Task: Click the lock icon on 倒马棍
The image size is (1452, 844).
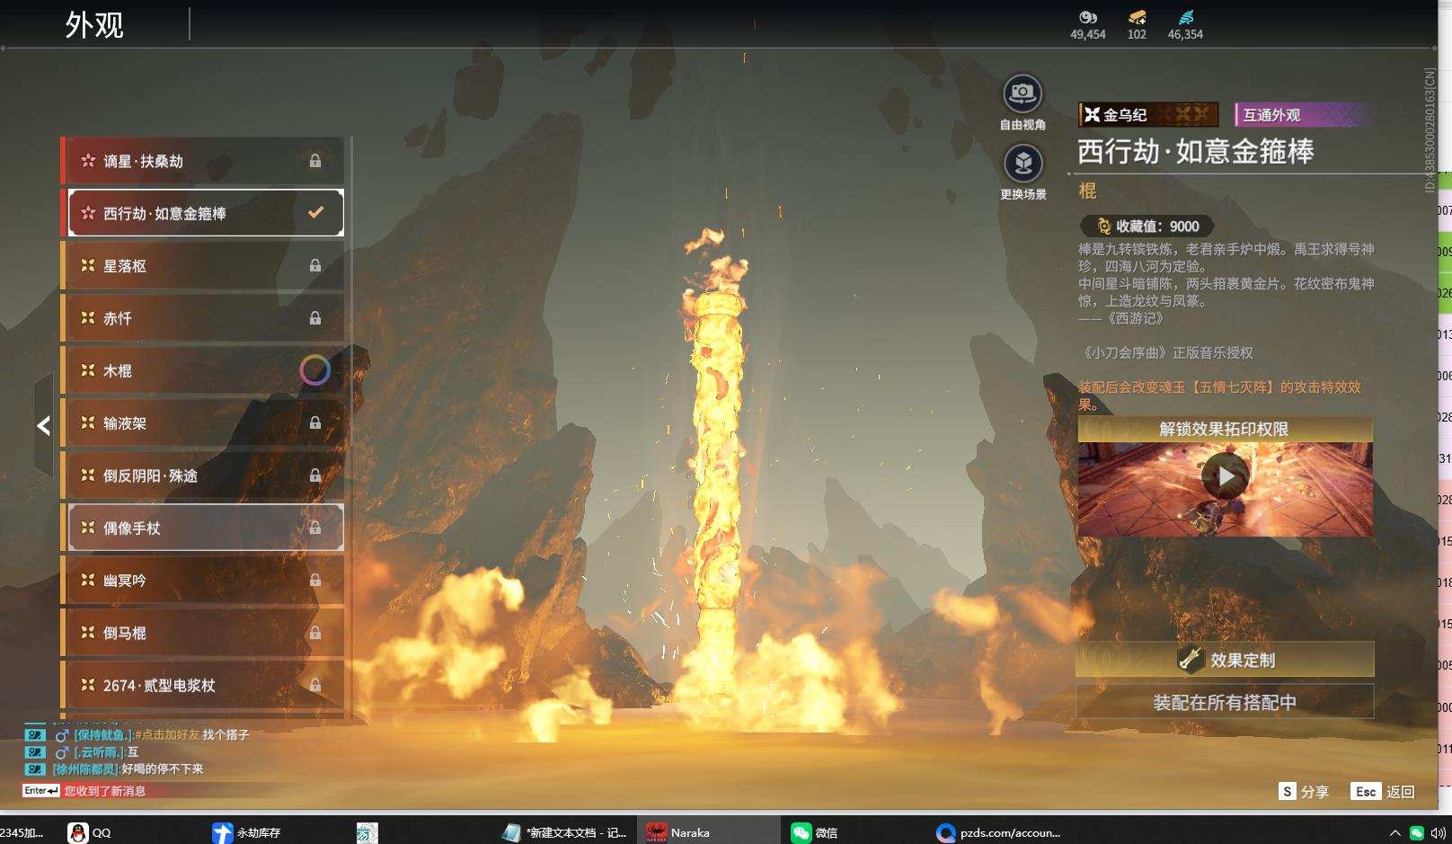Action: coord(315,632)
